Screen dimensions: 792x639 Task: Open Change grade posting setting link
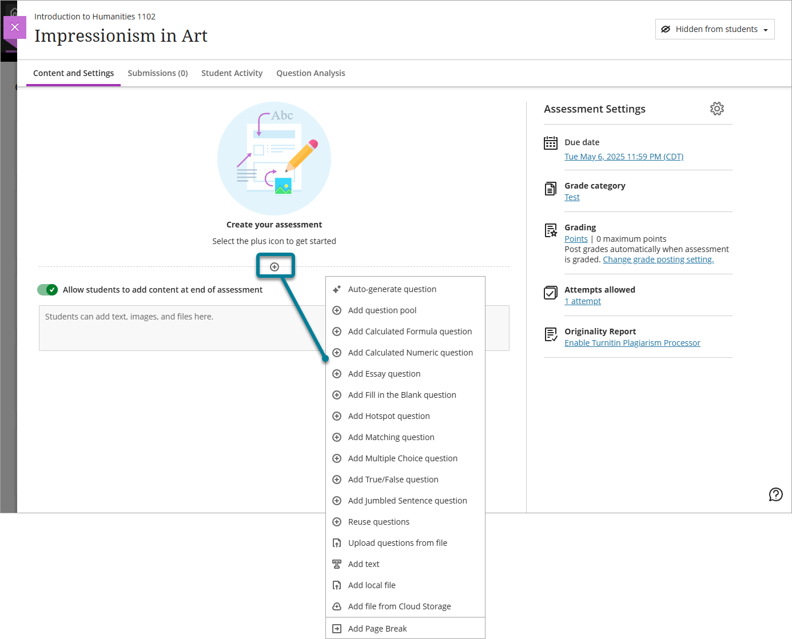coord(658,259)
